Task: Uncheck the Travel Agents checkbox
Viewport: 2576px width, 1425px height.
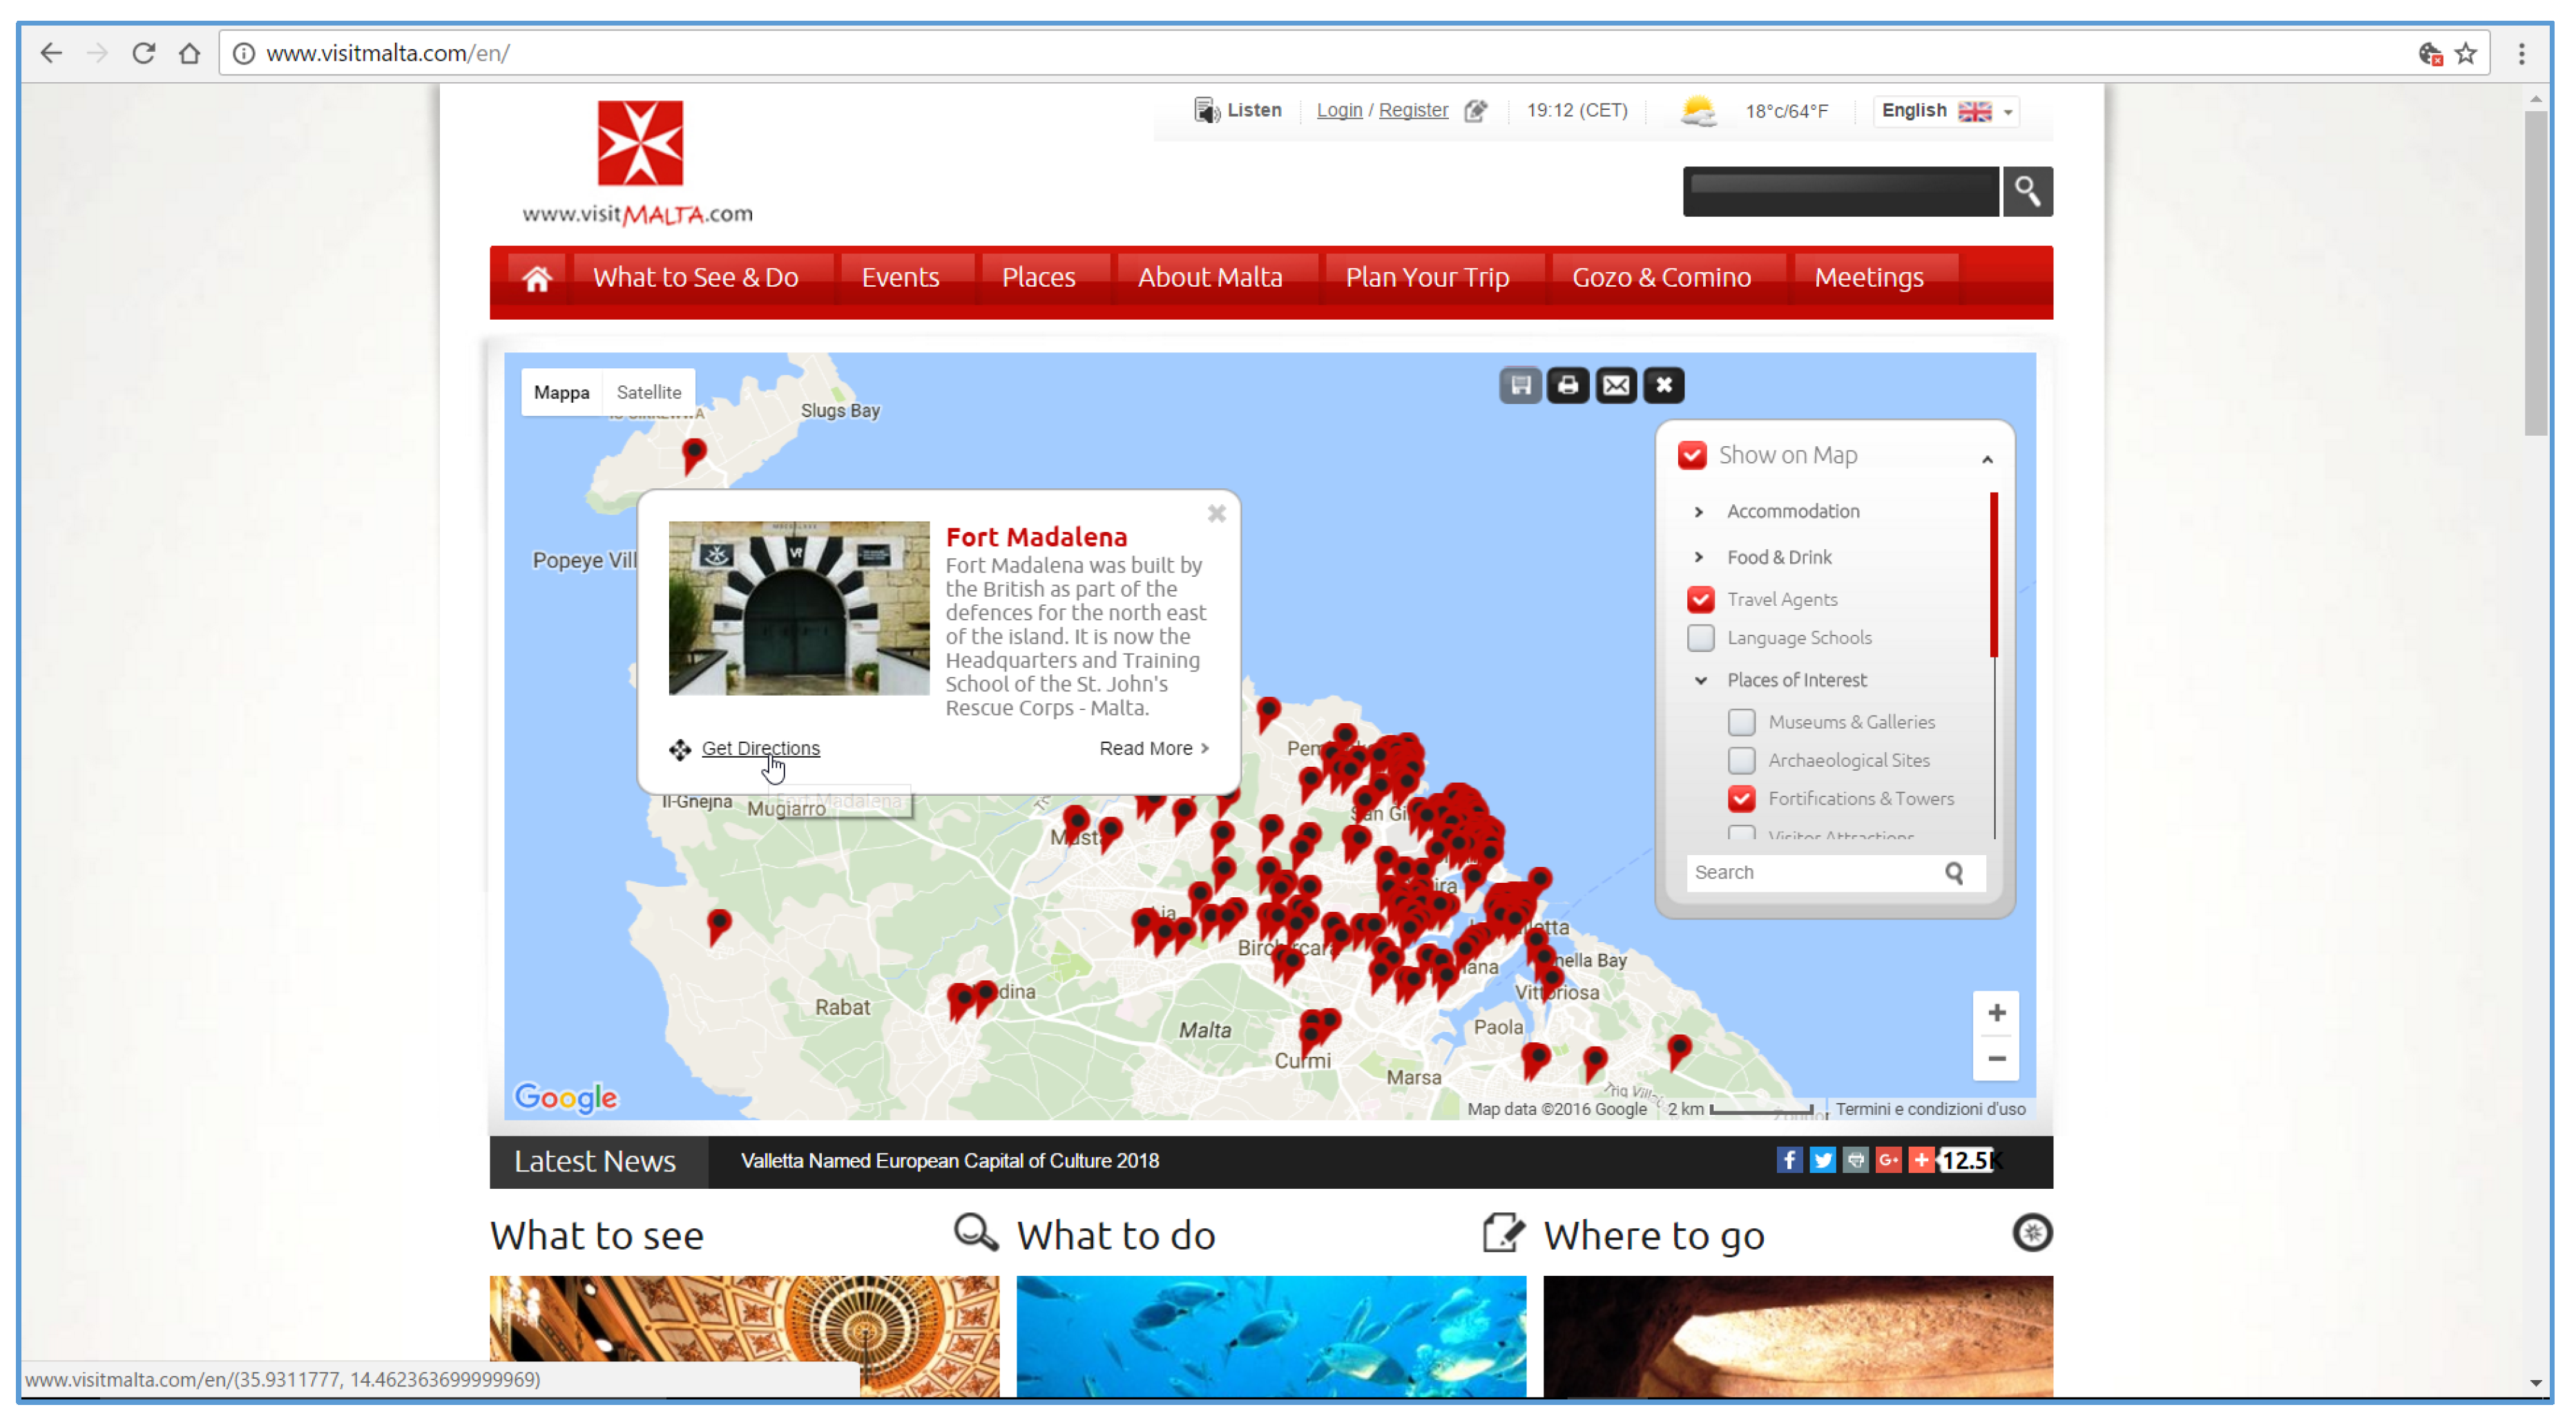Action: click(x=1700, y=599)
